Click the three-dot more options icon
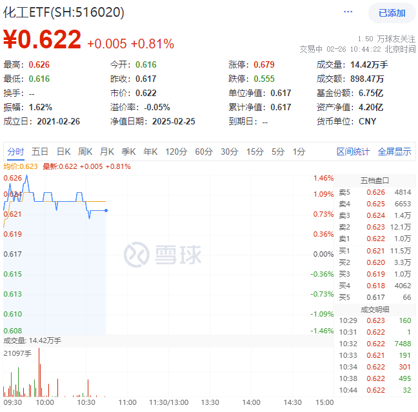418x412 pixels. click(x=348, y=12)
